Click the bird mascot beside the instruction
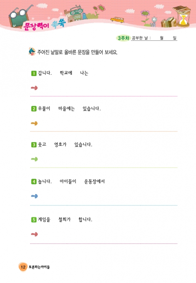Image resolution: width=196 pixels, height=283 pixels. (x=32, y=51)
